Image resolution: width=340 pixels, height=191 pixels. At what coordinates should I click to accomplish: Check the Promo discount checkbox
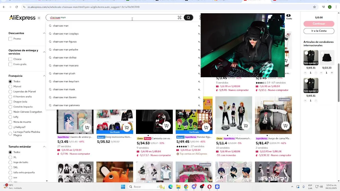10,39
